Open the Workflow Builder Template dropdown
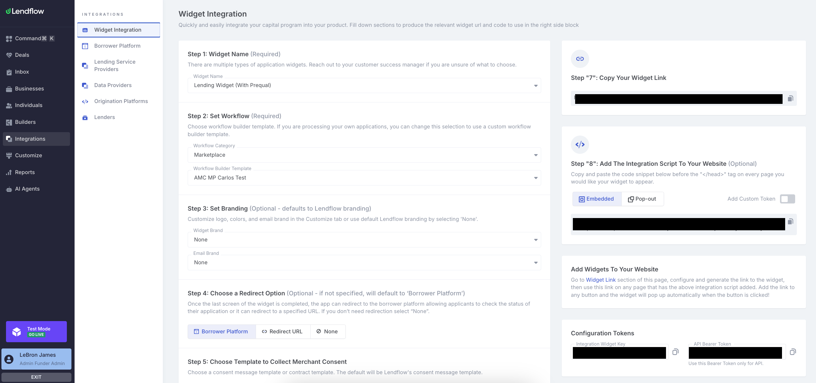 pos(364,178)
